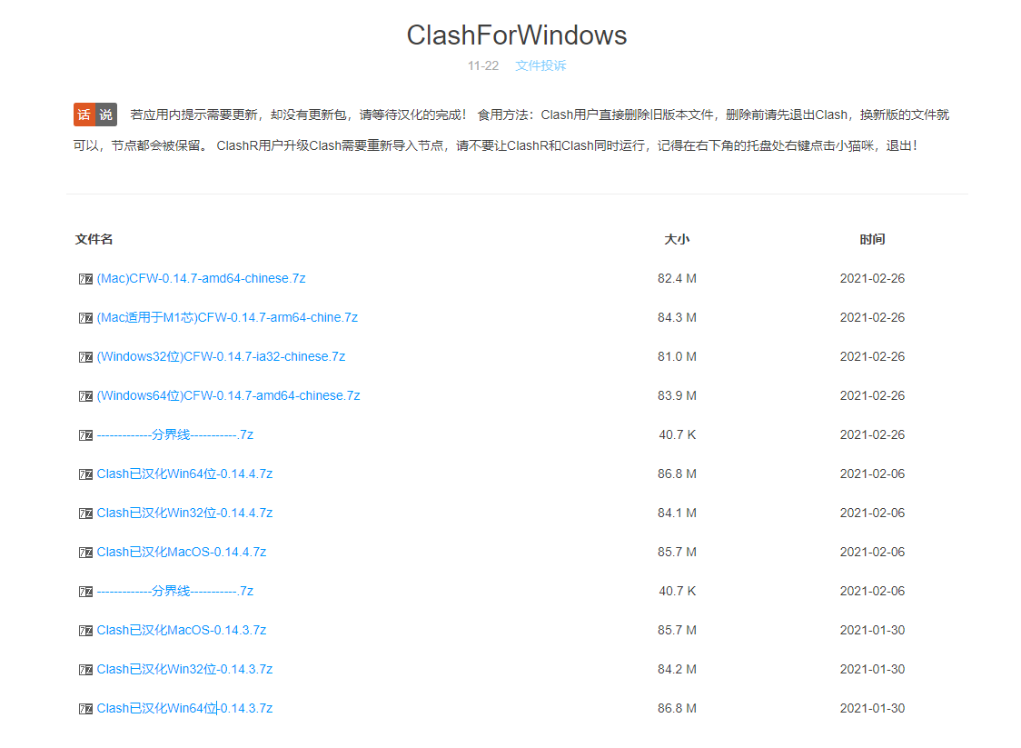Click 7z icon beside Clash已汉化Win32位-0.14.4.7z

[x=85, y=514]
